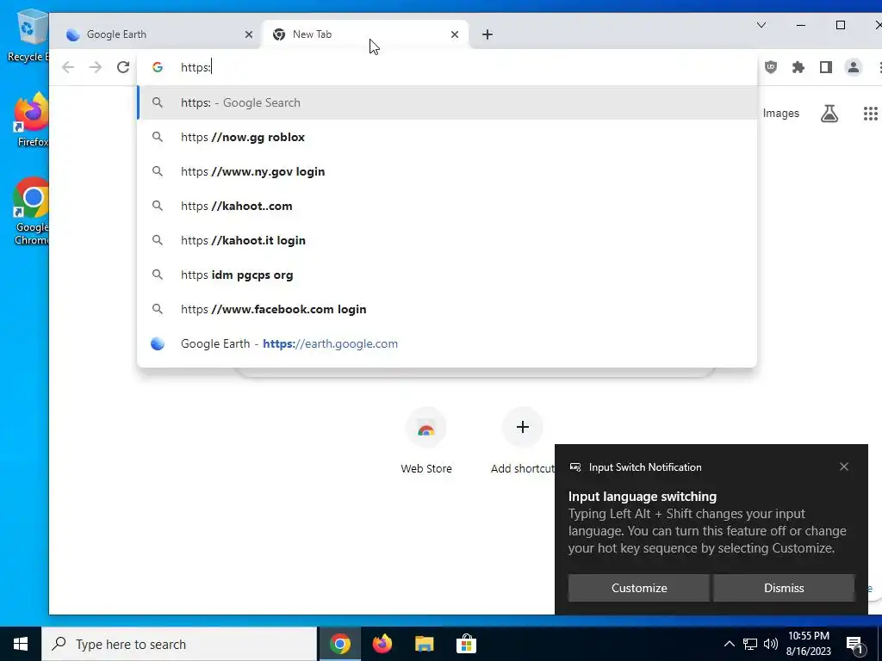Open the uBlock shield extension icon
The image size is (882, 661).
(771, 67)
